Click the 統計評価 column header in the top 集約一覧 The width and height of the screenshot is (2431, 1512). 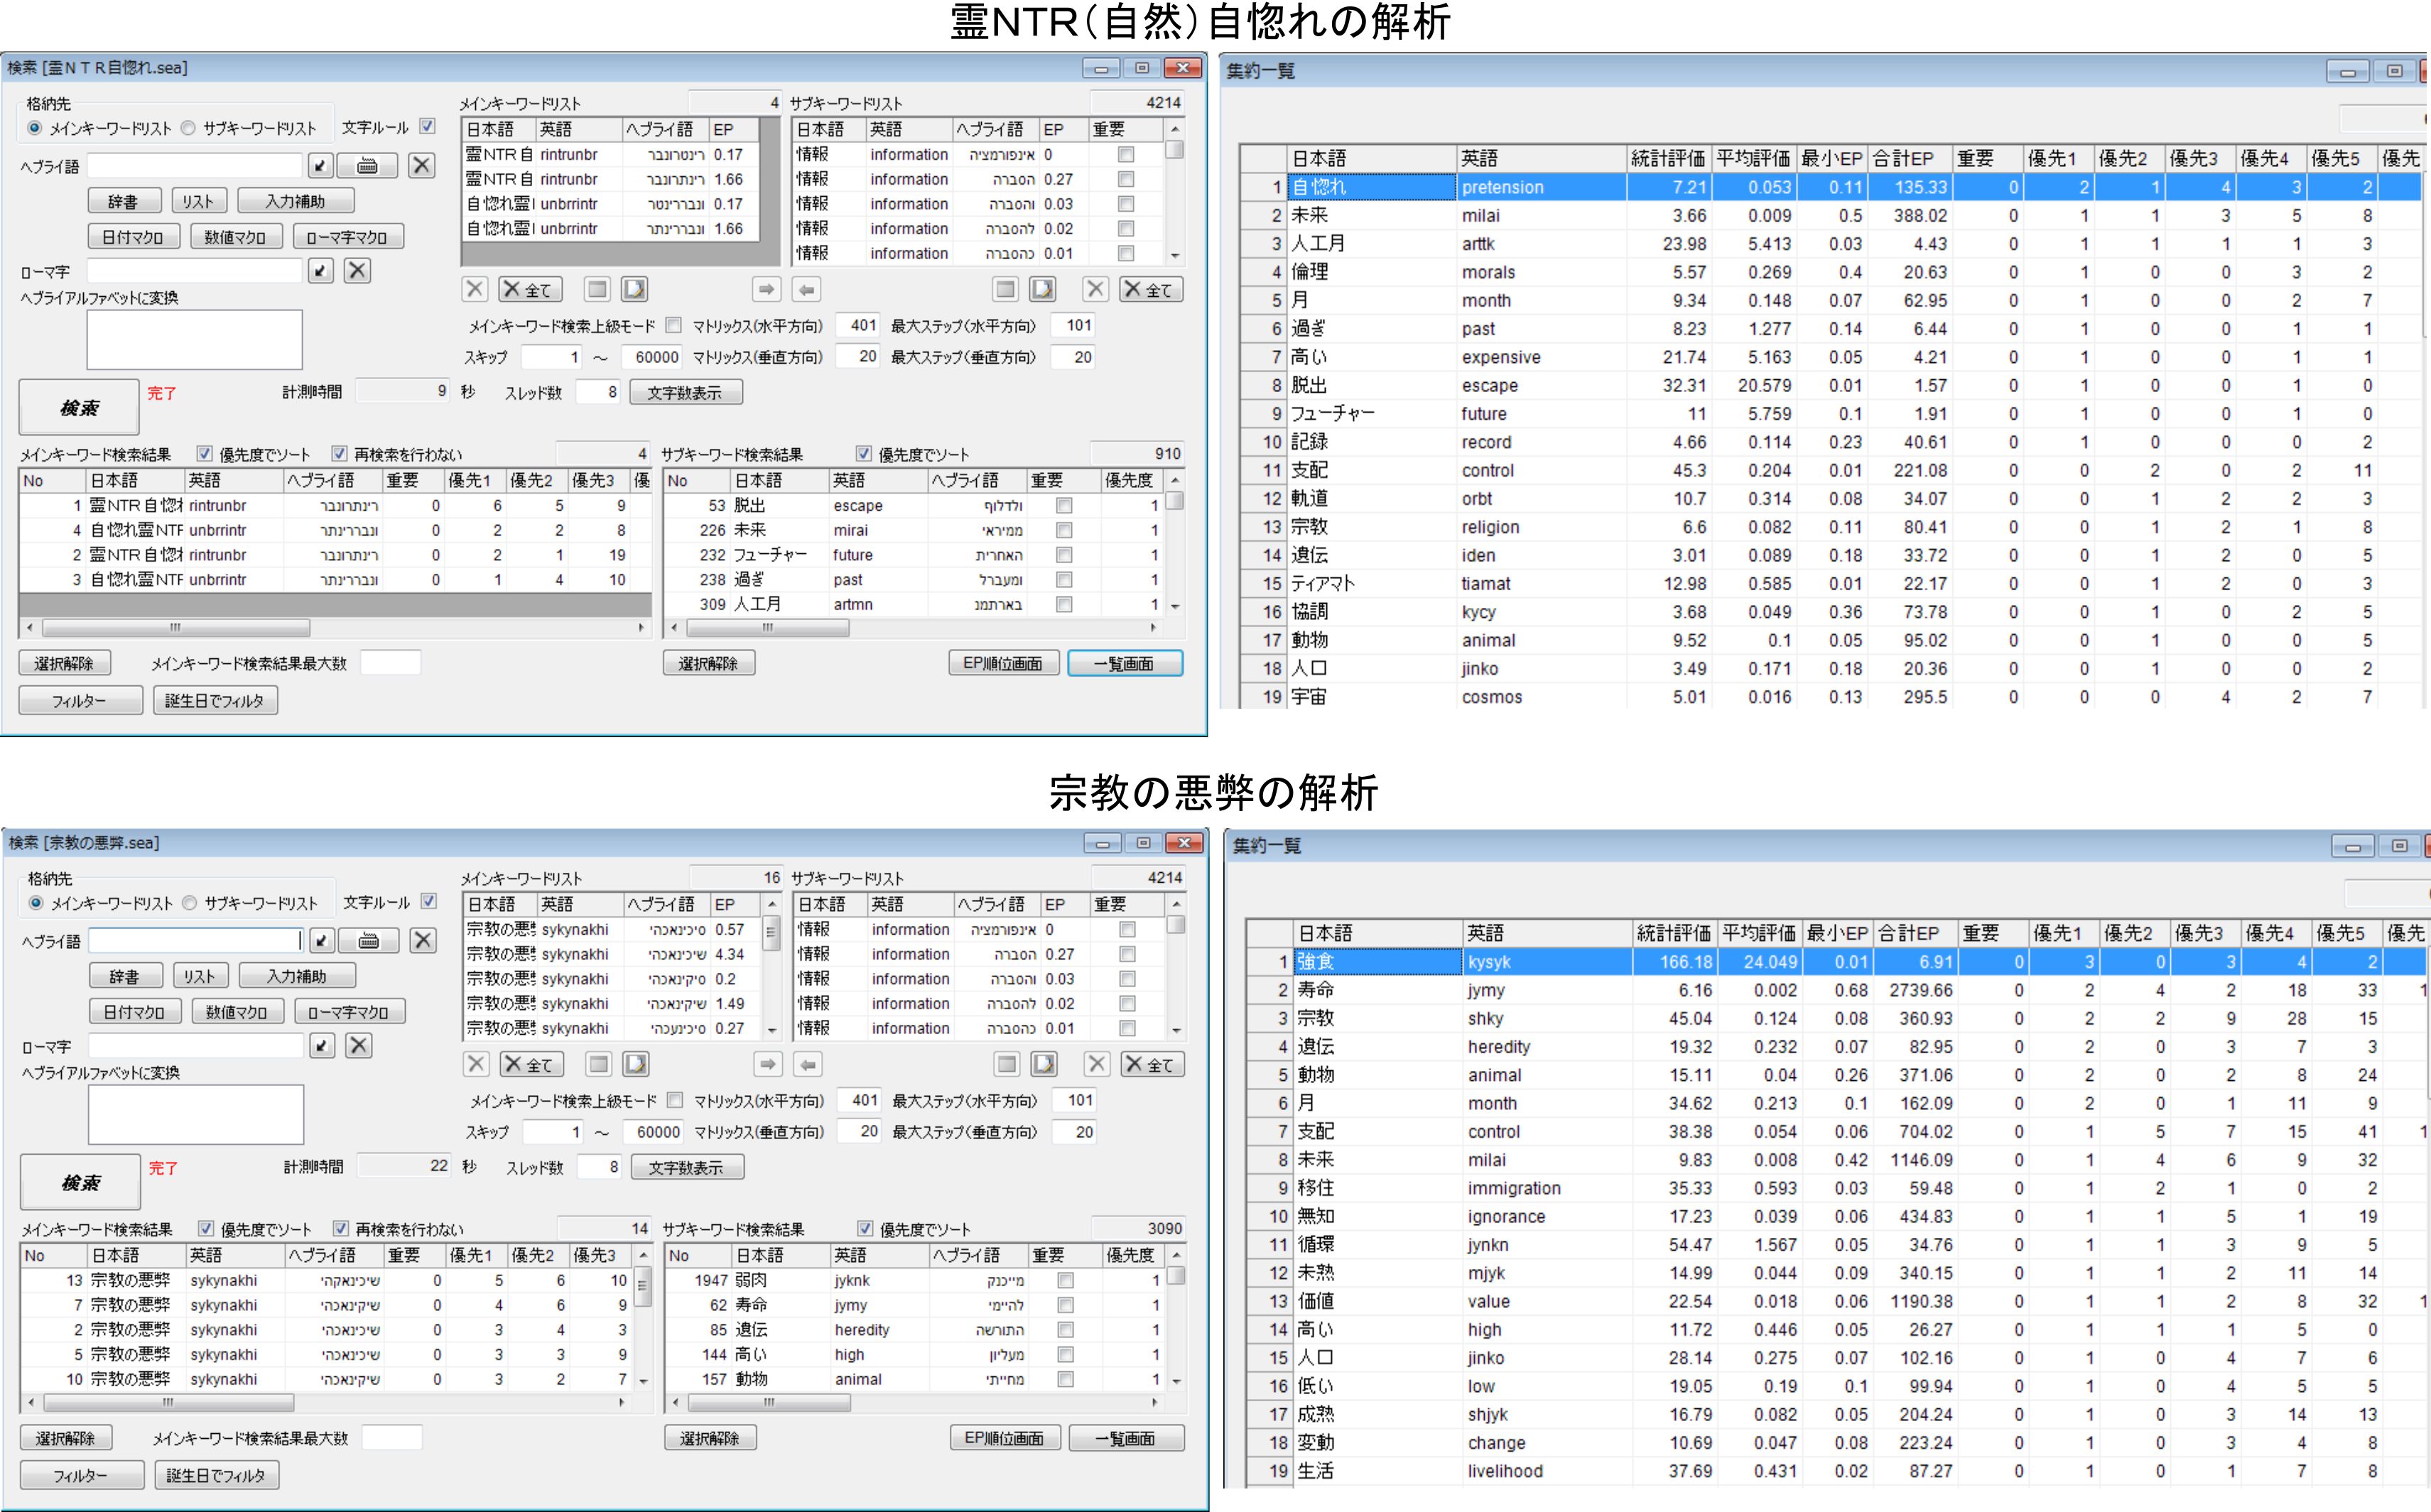point(1667,158)
